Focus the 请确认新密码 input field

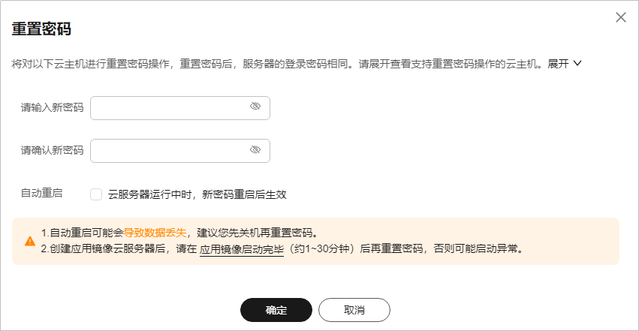click(x=180, y=151)
